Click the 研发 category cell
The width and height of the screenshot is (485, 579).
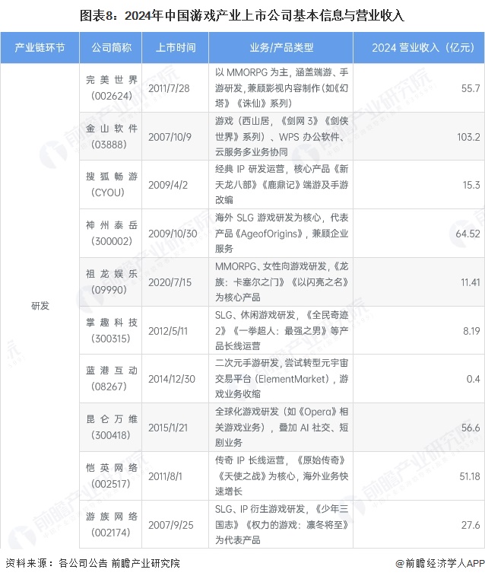coord(40,305)
